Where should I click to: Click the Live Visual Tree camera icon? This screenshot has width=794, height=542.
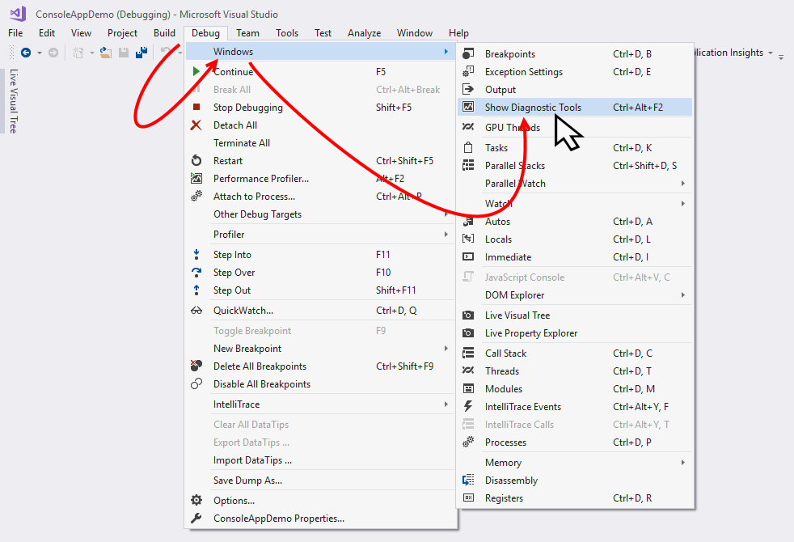(468, 315)
